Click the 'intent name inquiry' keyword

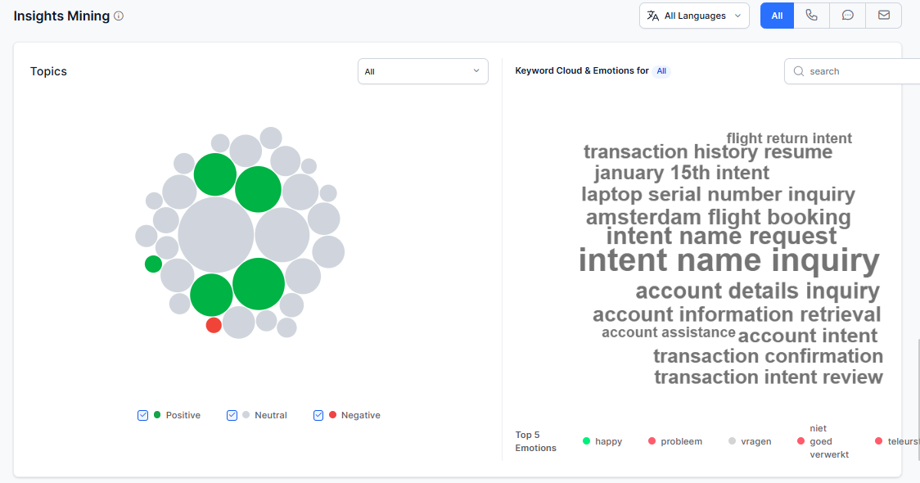point(728,261)
